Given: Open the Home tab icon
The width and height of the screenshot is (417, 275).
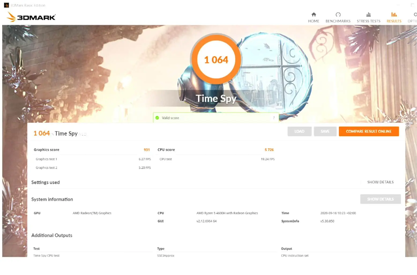Looking at the screenshot, I should pos(314,14).
